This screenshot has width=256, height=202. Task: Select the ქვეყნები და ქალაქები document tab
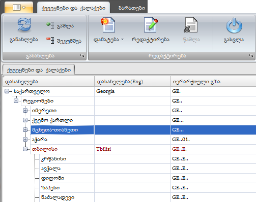click(x=39, y=70)
